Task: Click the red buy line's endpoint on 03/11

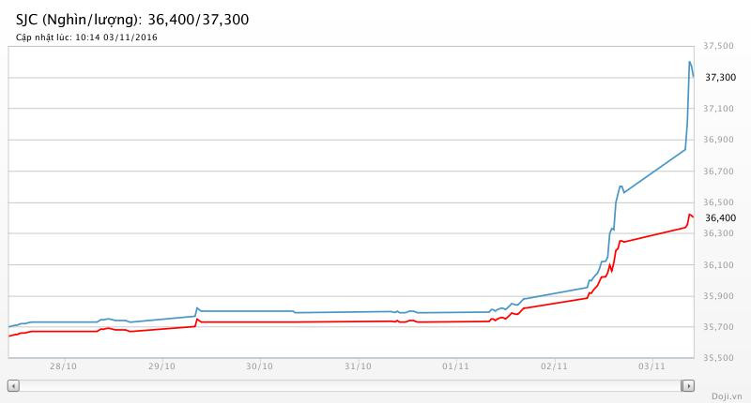Action: point(693,217)
